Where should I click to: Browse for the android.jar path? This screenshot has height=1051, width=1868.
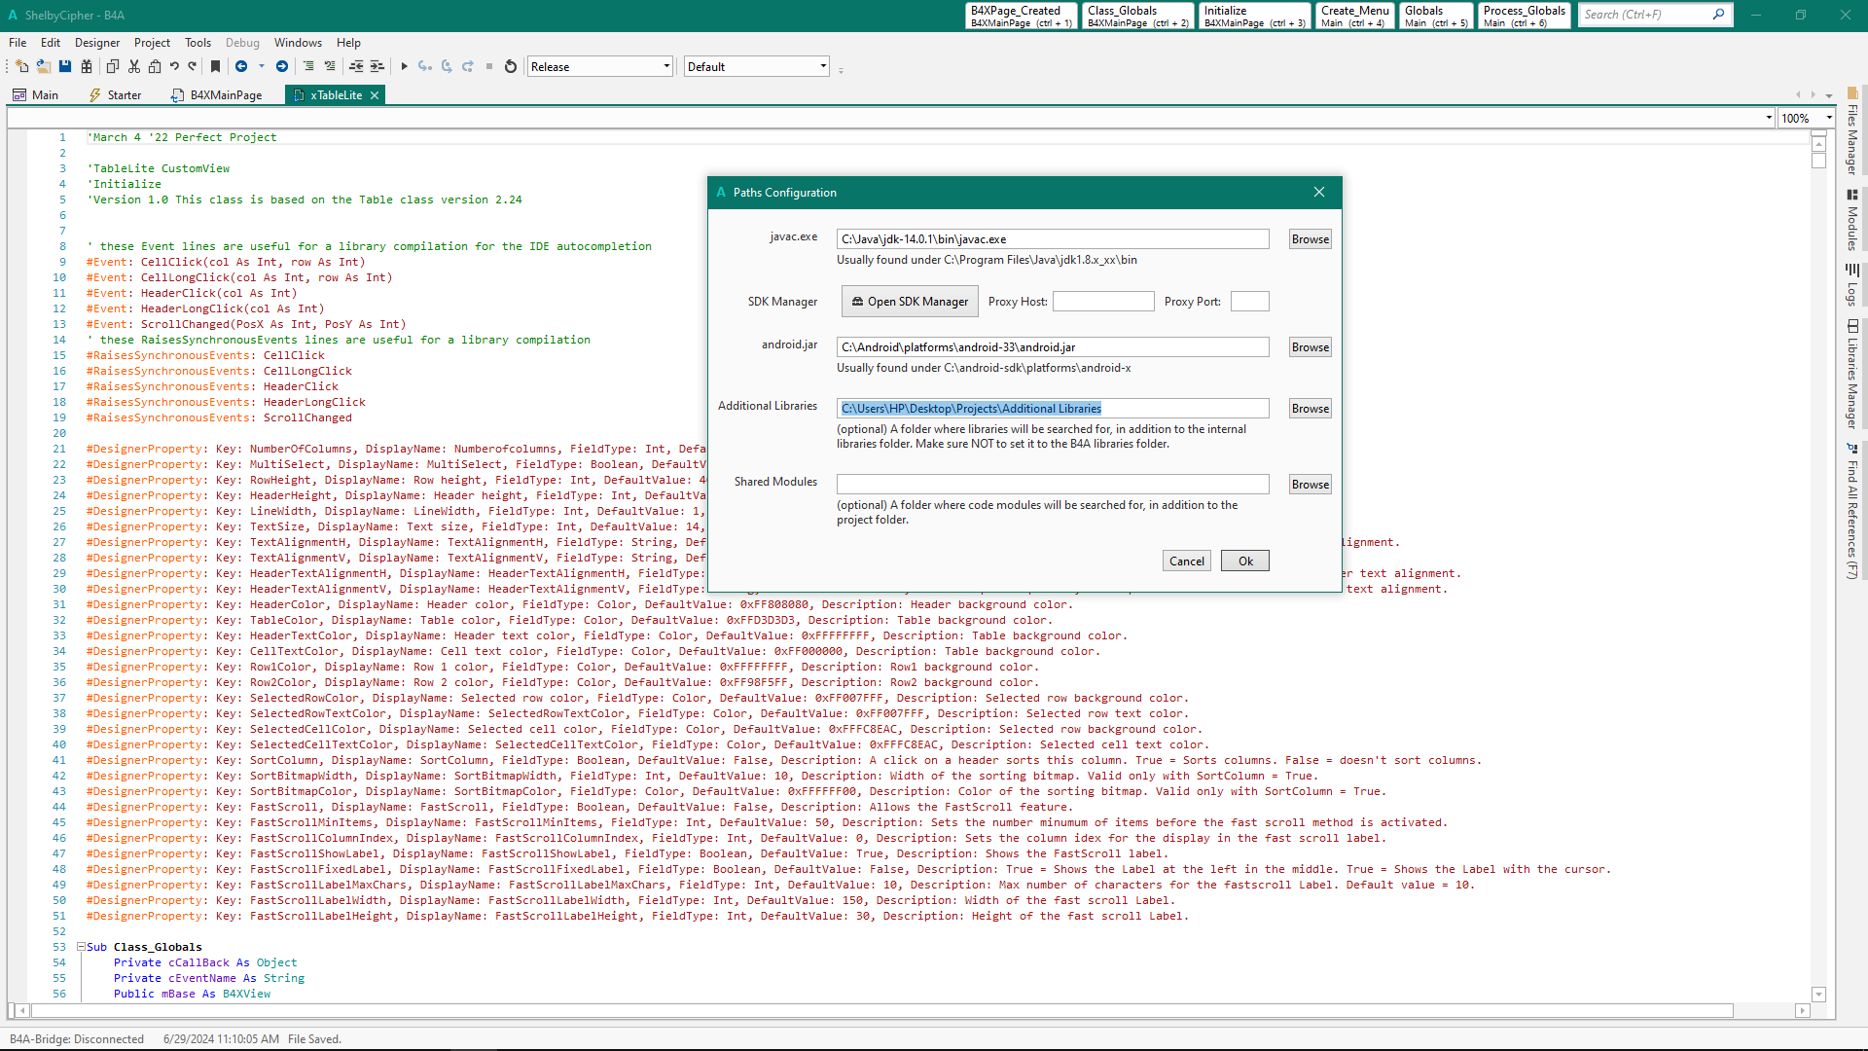coord(1310,347)
